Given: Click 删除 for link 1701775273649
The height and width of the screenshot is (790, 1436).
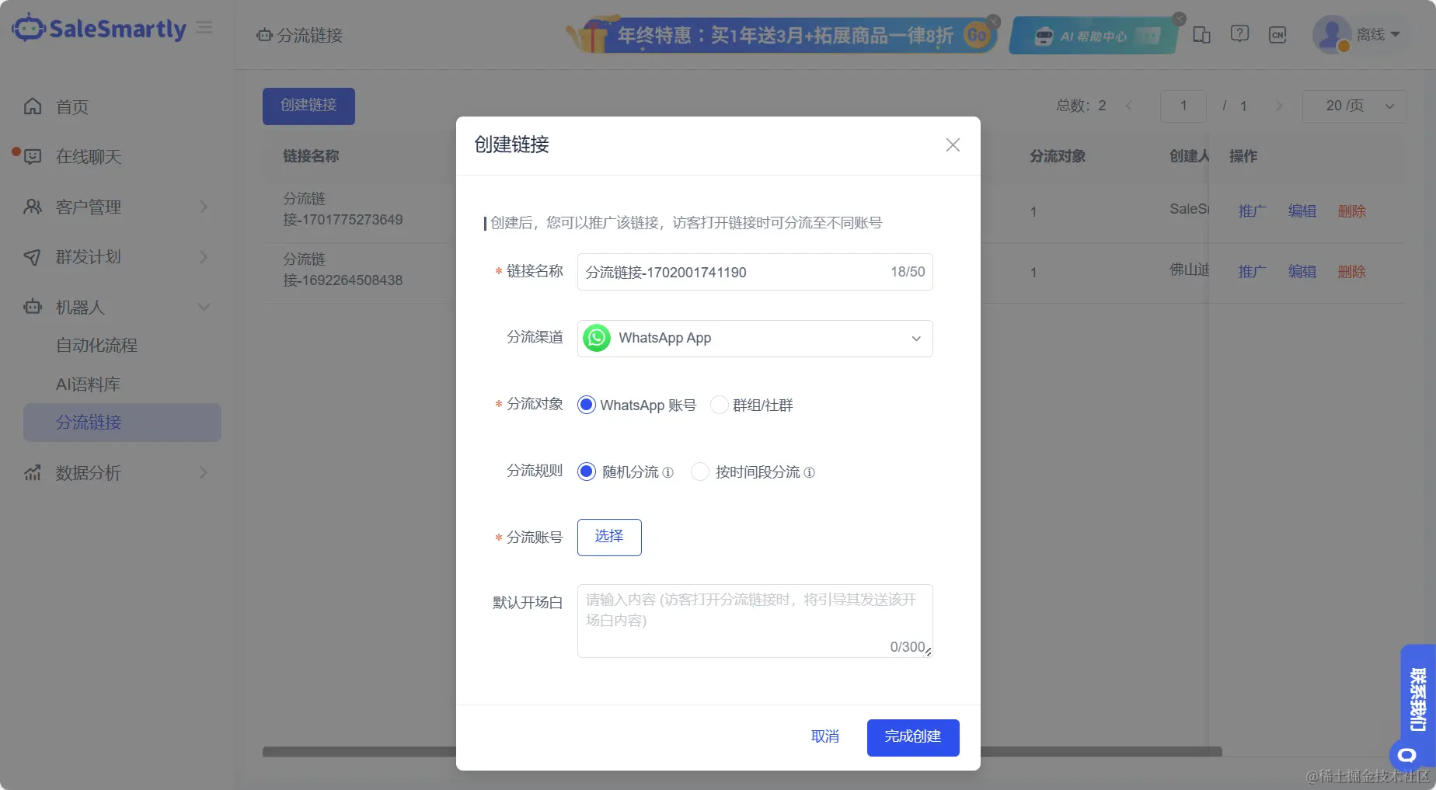Looking at the screenshot, I should [1351, 211].
